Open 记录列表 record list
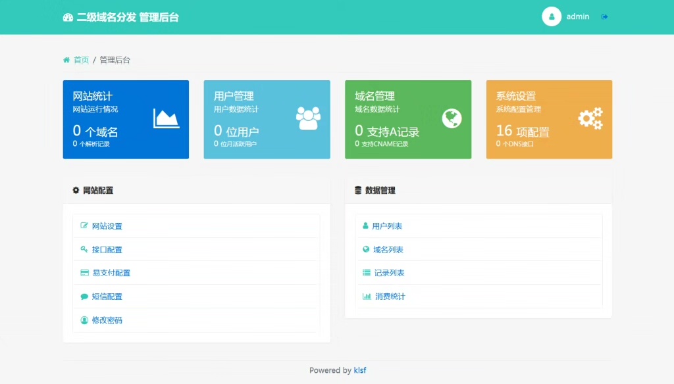 389,273
